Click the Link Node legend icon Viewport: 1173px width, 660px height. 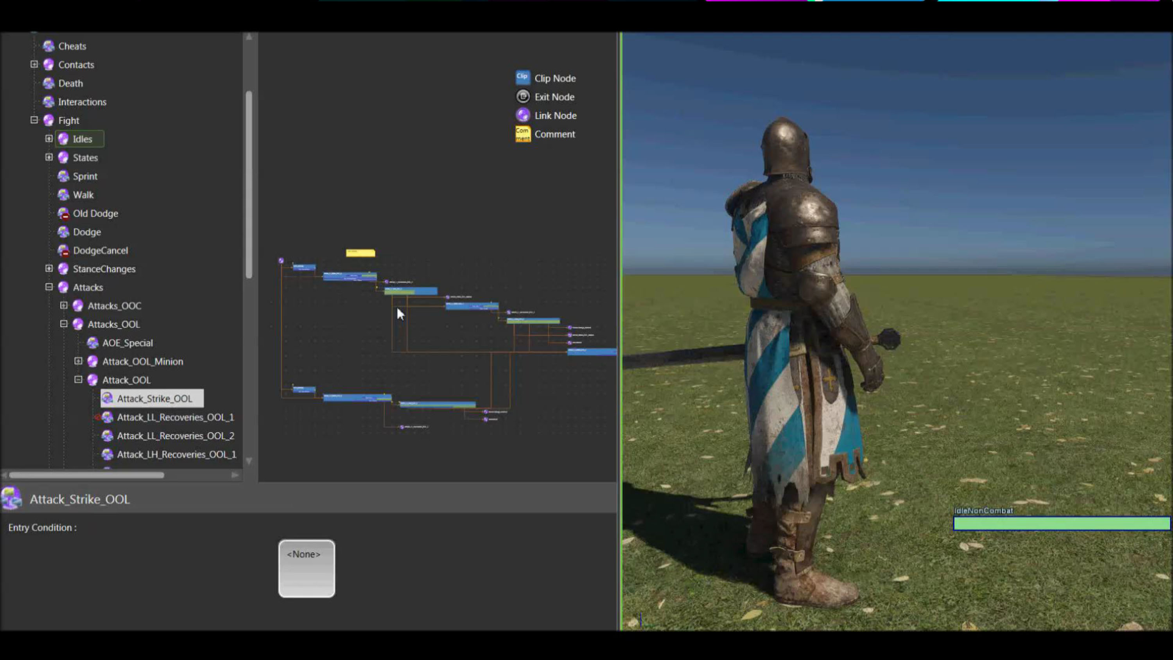(x=522, y=115)
